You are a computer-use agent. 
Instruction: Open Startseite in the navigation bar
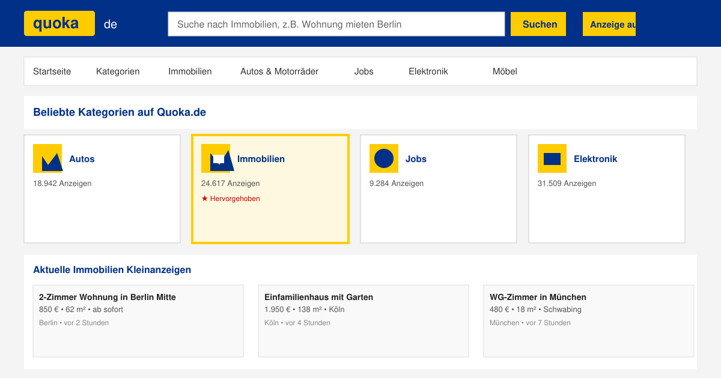52,71
